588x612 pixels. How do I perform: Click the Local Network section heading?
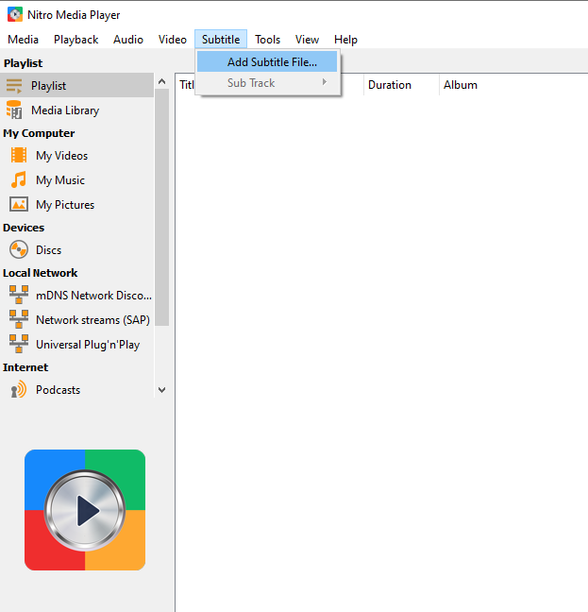pos(41,273)
